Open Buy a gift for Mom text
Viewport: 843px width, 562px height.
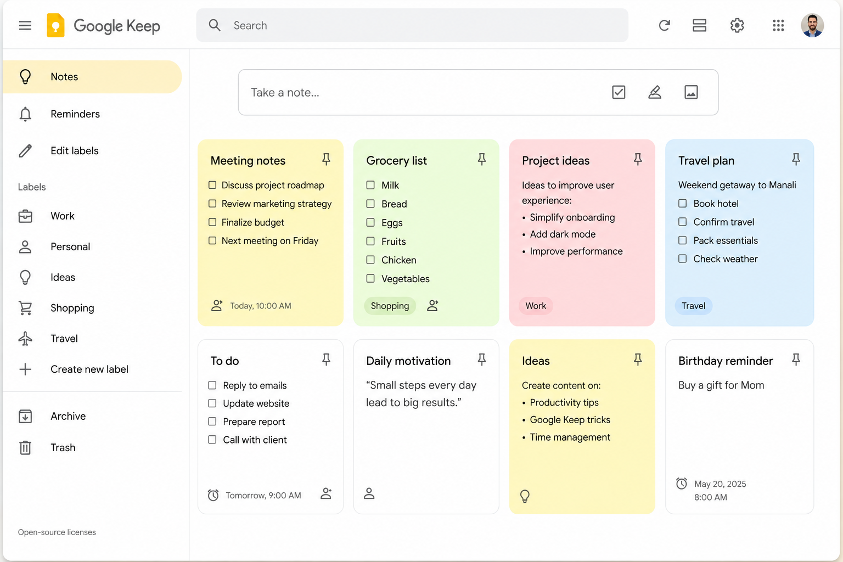(x=721, y=385)
